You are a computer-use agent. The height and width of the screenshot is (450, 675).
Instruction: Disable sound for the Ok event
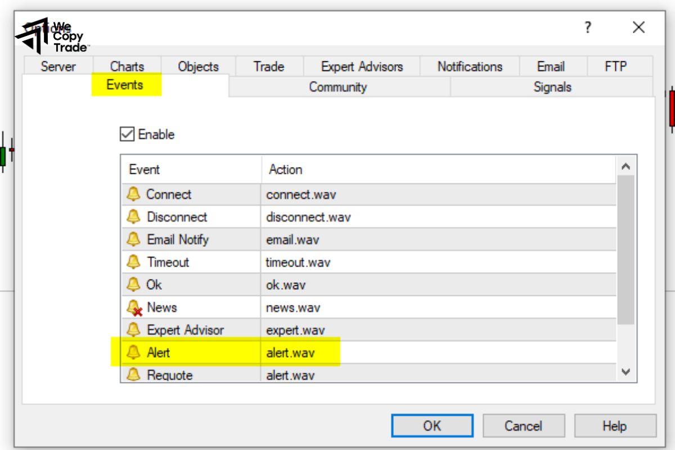(x=134, y=285)
